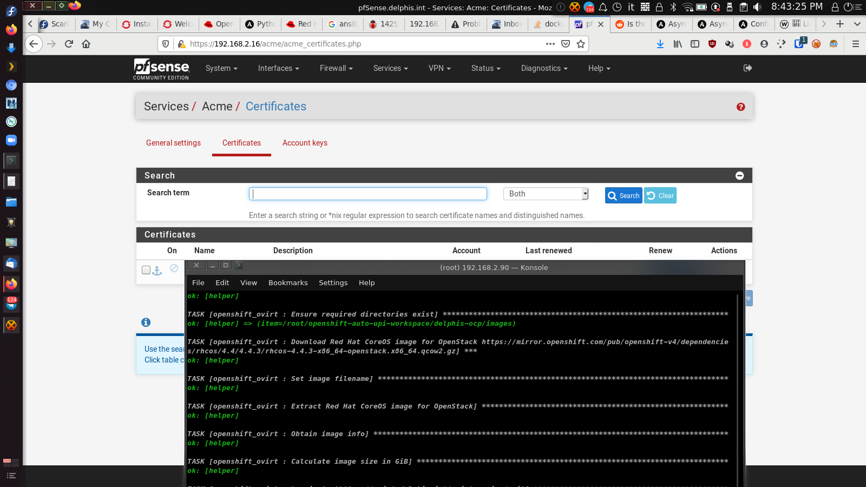Click the Firefox home icon
This screenshot has width=866, height=487.
tap(86, 44)
